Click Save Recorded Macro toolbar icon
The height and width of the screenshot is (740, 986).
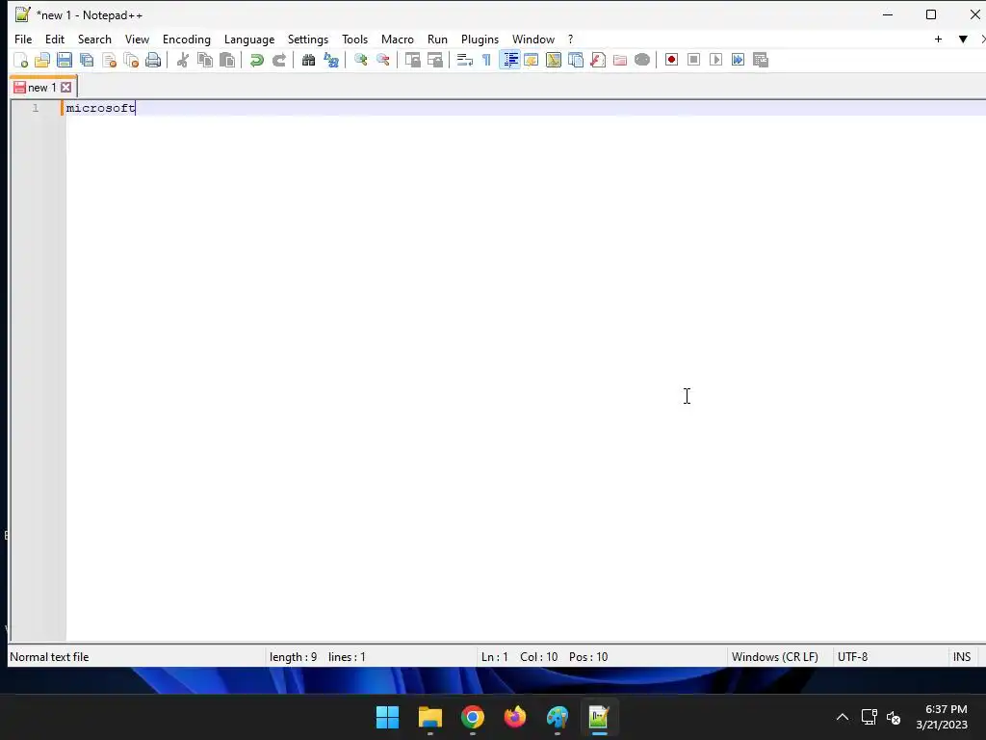(x=761, y=60)
